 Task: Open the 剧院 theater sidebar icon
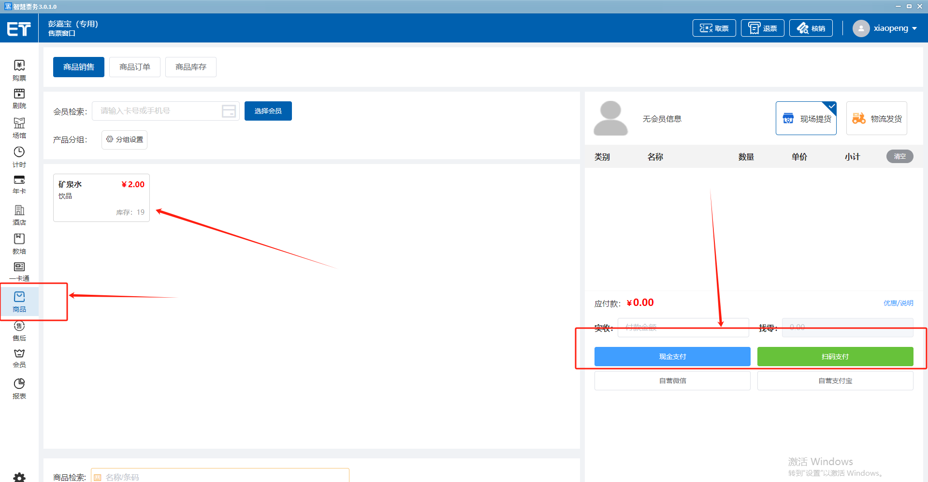click(19, 98)
